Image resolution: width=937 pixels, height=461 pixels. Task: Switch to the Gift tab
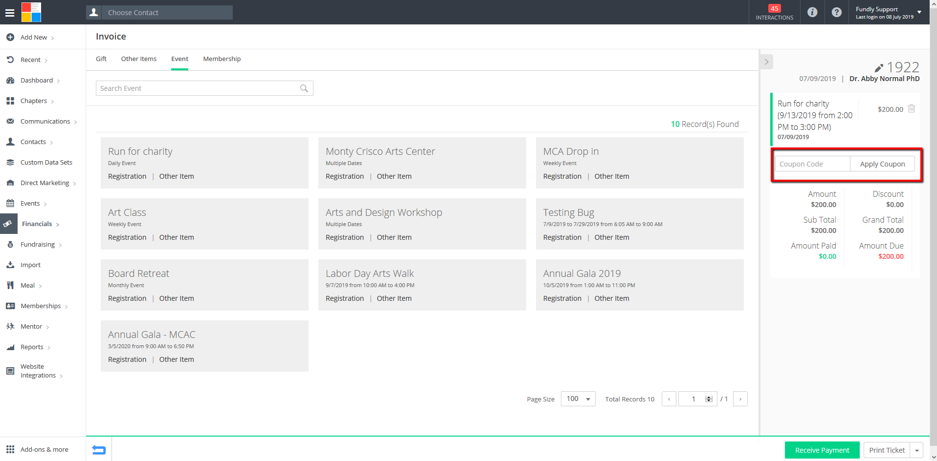tap(101, 59)
